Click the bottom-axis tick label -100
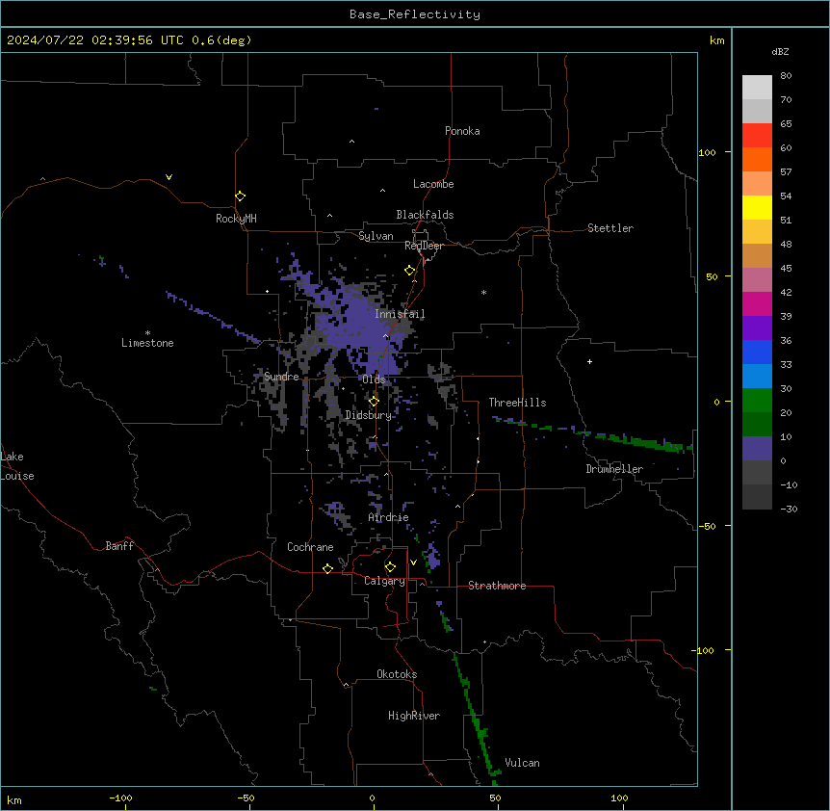This screenshot has height=811, width=830. pos(120,798)
